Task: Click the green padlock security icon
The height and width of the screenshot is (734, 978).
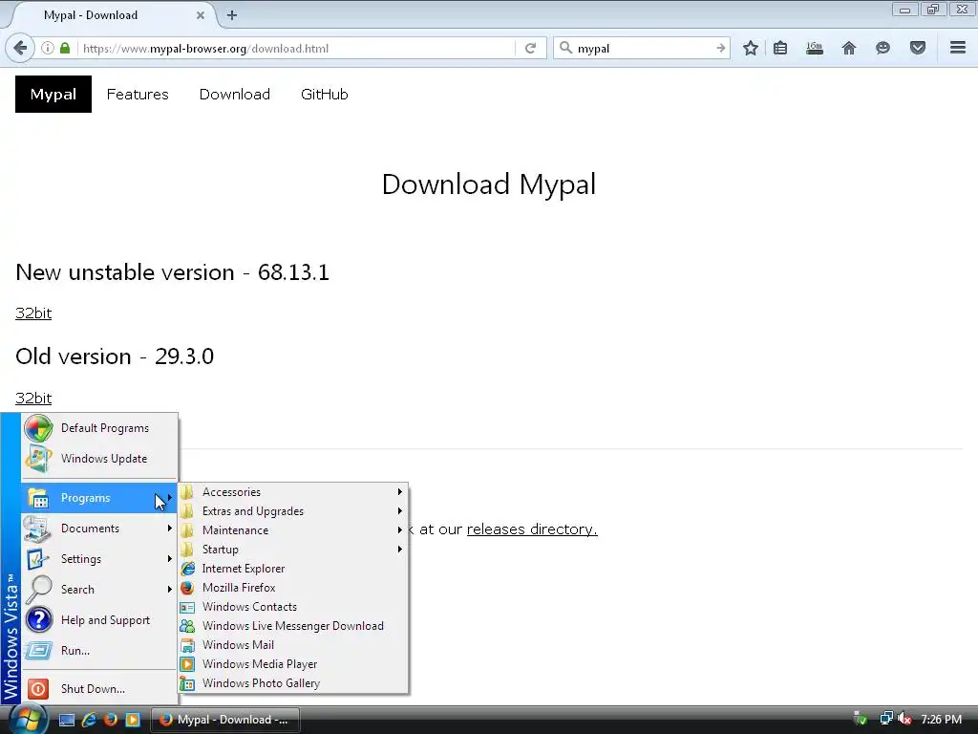Action: 65,48
